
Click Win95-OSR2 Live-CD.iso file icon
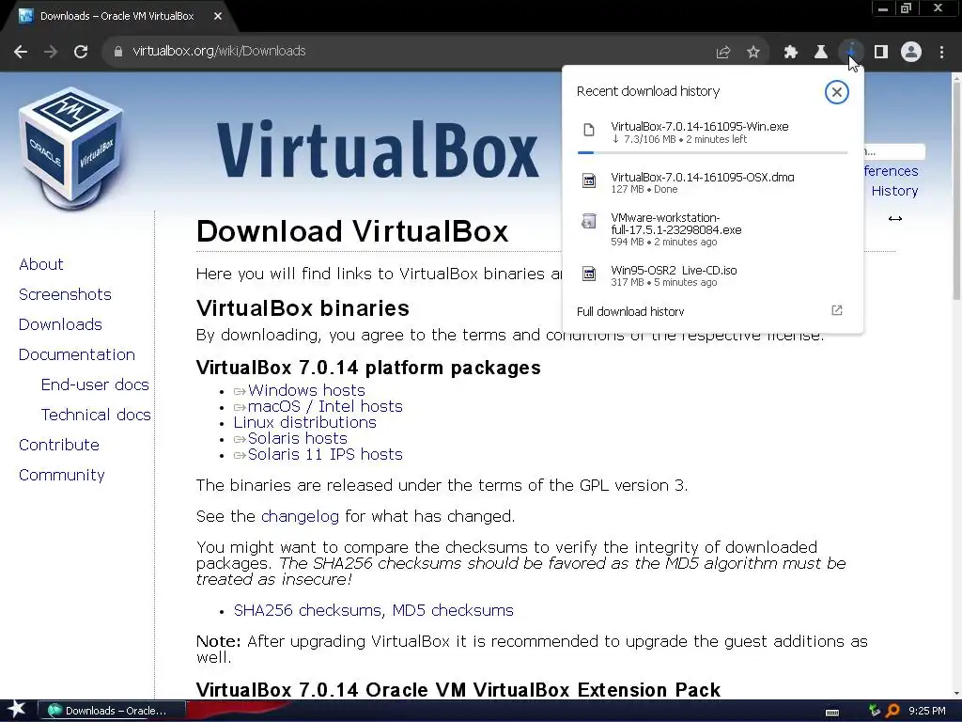point(589,274)
